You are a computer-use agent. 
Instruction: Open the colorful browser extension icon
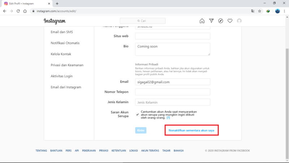pos(268,11)
